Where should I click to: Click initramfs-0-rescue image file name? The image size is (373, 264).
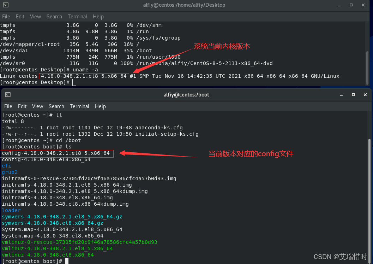pyautogui.click(x=89, y=178)
